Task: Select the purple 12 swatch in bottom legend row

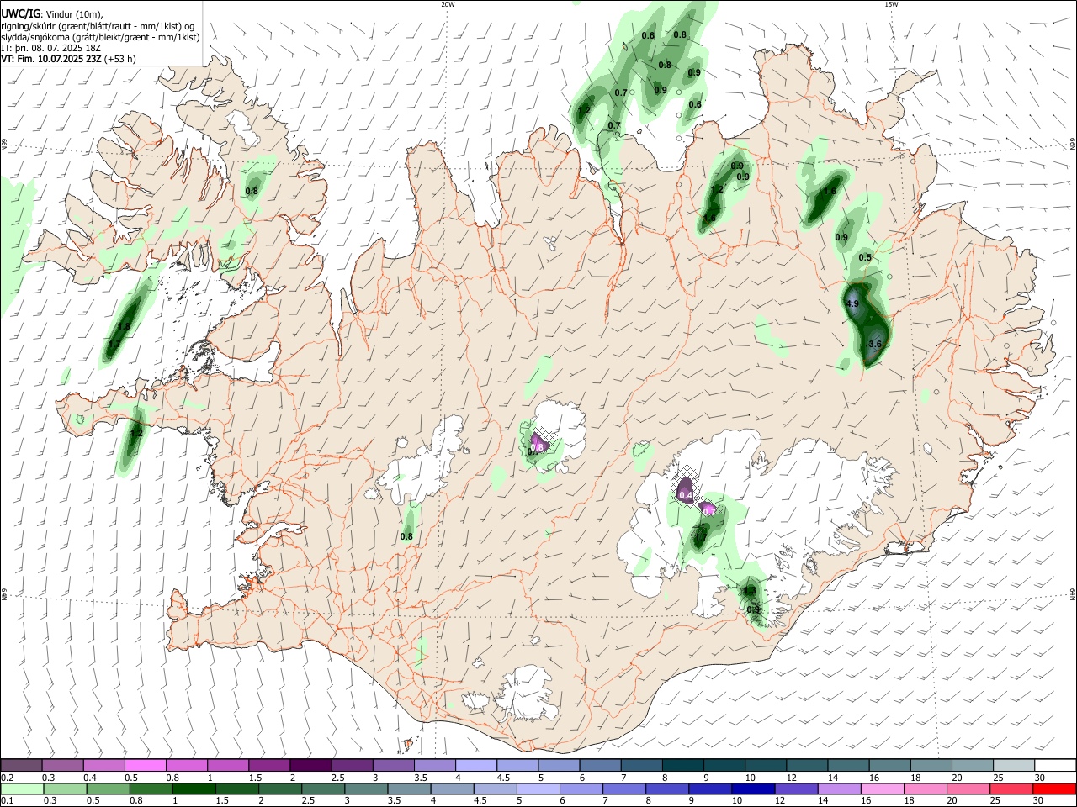Action: point(795,789)
